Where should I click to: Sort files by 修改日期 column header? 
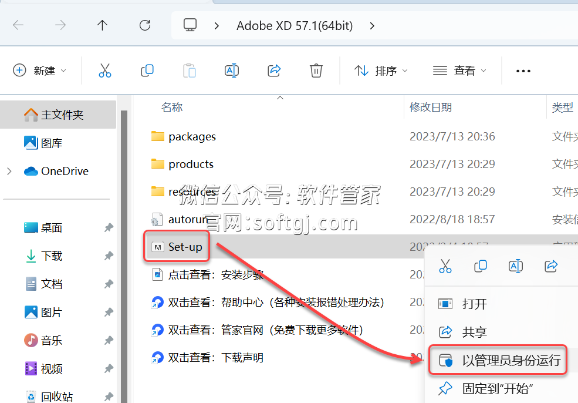tap(431, 108)
